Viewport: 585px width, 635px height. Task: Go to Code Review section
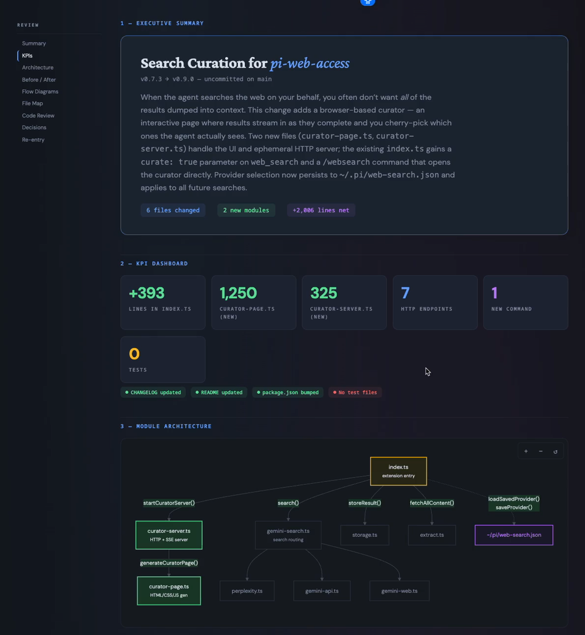pos(38,115)
